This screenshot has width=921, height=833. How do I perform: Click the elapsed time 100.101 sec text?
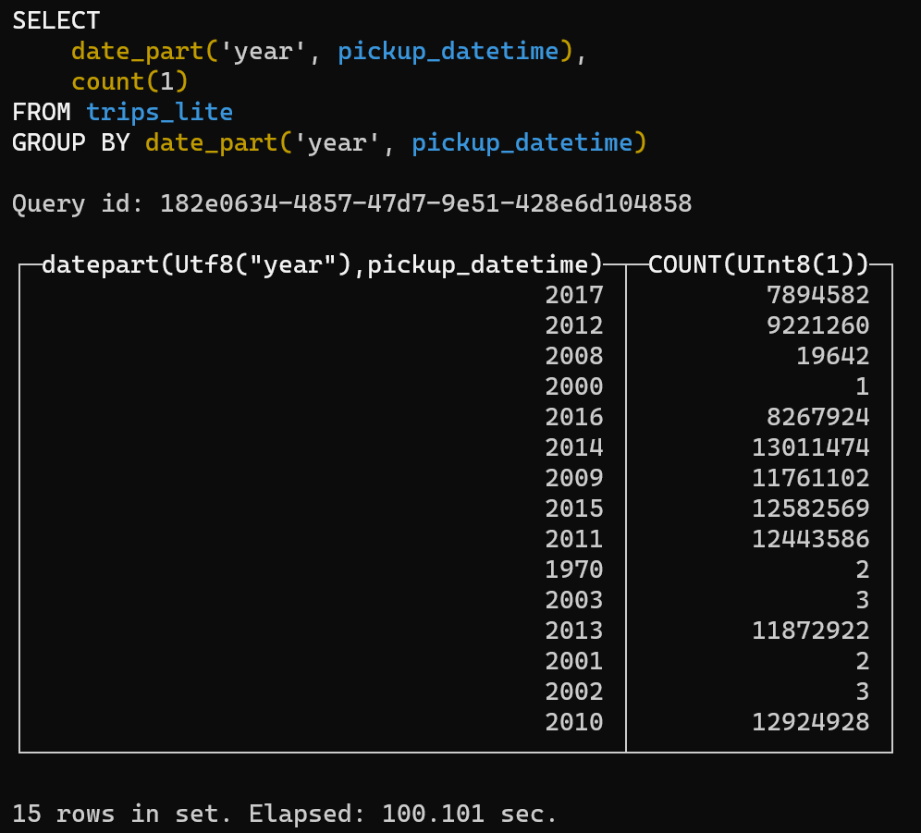click(x=470, y=815)
